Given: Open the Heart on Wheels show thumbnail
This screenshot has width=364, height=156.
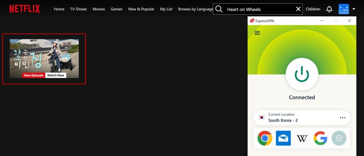Looking at the screenshot, I should (x=44, y=59).
